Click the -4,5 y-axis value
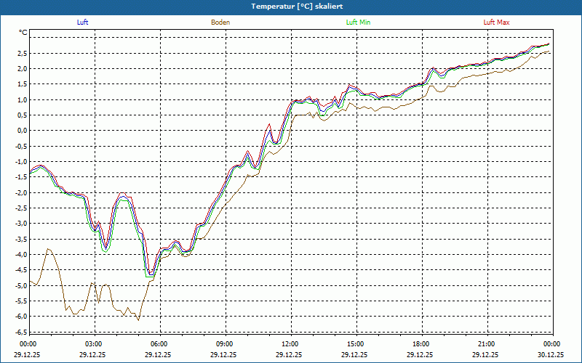 tap(22, 269)
